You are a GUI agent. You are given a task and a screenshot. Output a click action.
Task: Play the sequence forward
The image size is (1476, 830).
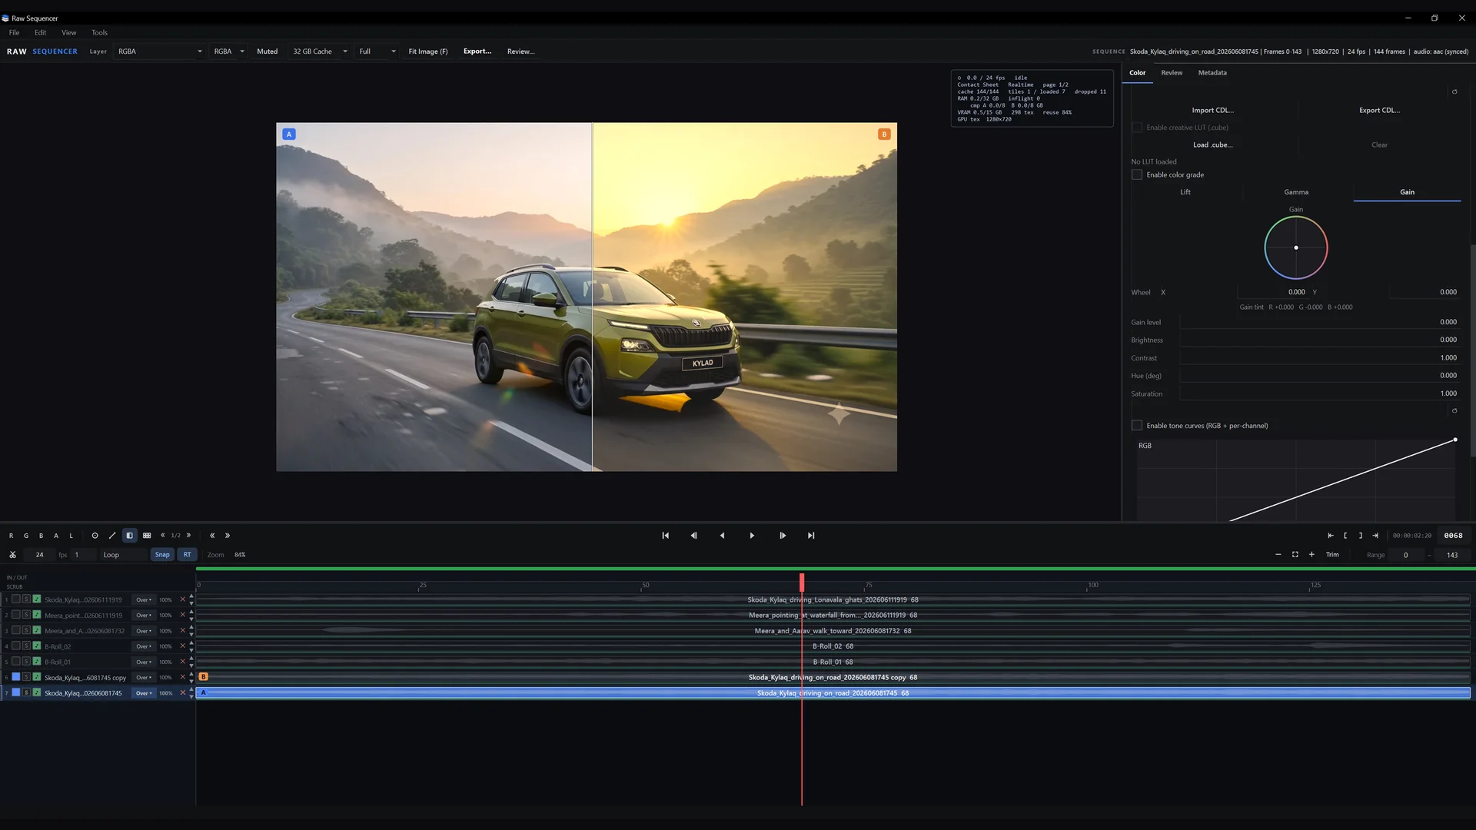pyautogui.click(x=752, y=536)
